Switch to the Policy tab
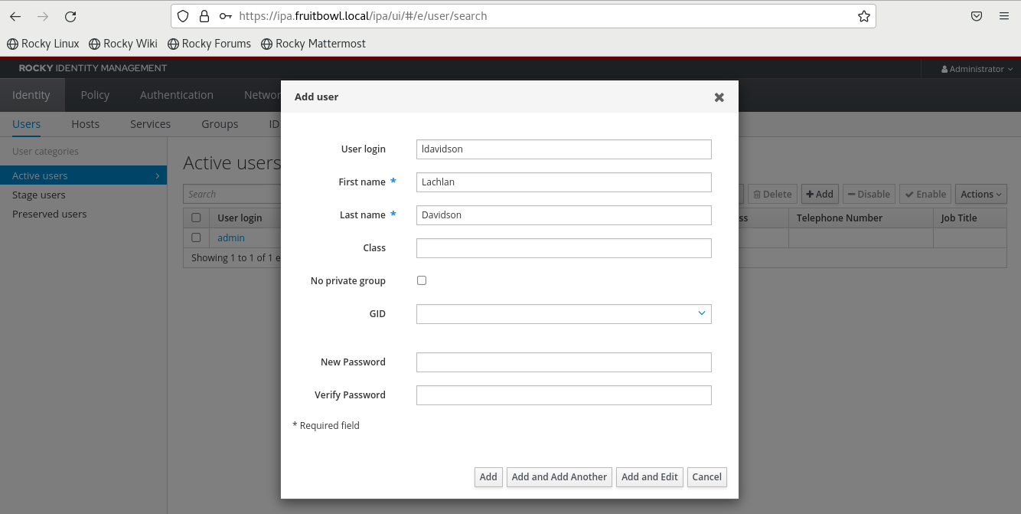 coord(95,95)
